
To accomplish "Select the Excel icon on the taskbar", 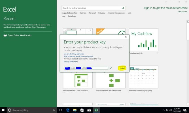I will pyautogui.click(x=96, y=110).
